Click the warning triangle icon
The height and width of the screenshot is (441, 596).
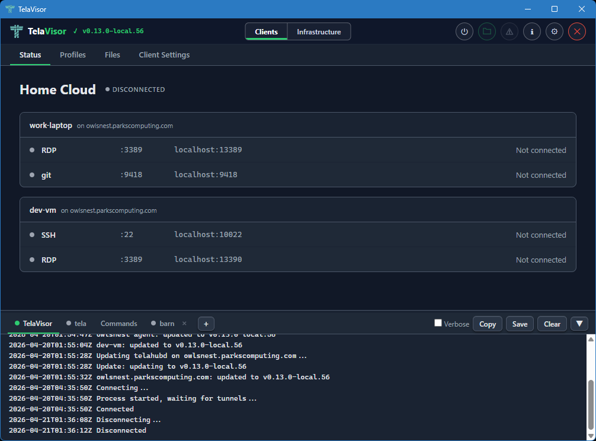pyautogui.click(x=510, y=32)
